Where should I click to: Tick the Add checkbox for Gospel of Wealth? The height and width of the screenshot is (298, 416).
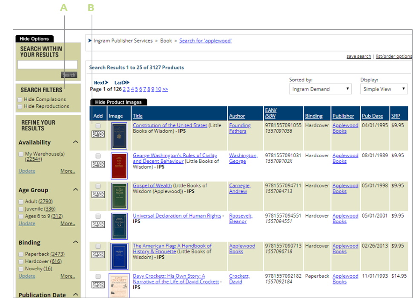98,186
